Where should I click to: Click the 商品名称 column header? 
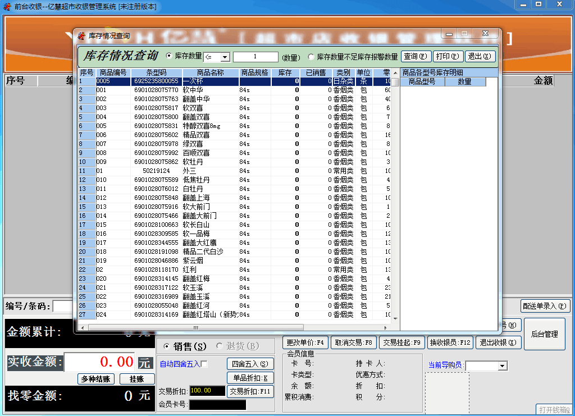211,73
